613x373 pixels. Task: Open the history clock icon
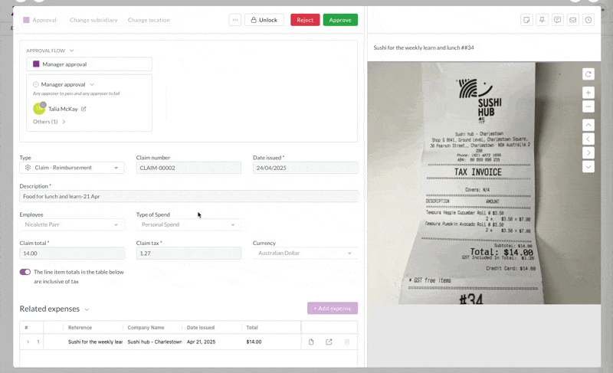[588, 20]
